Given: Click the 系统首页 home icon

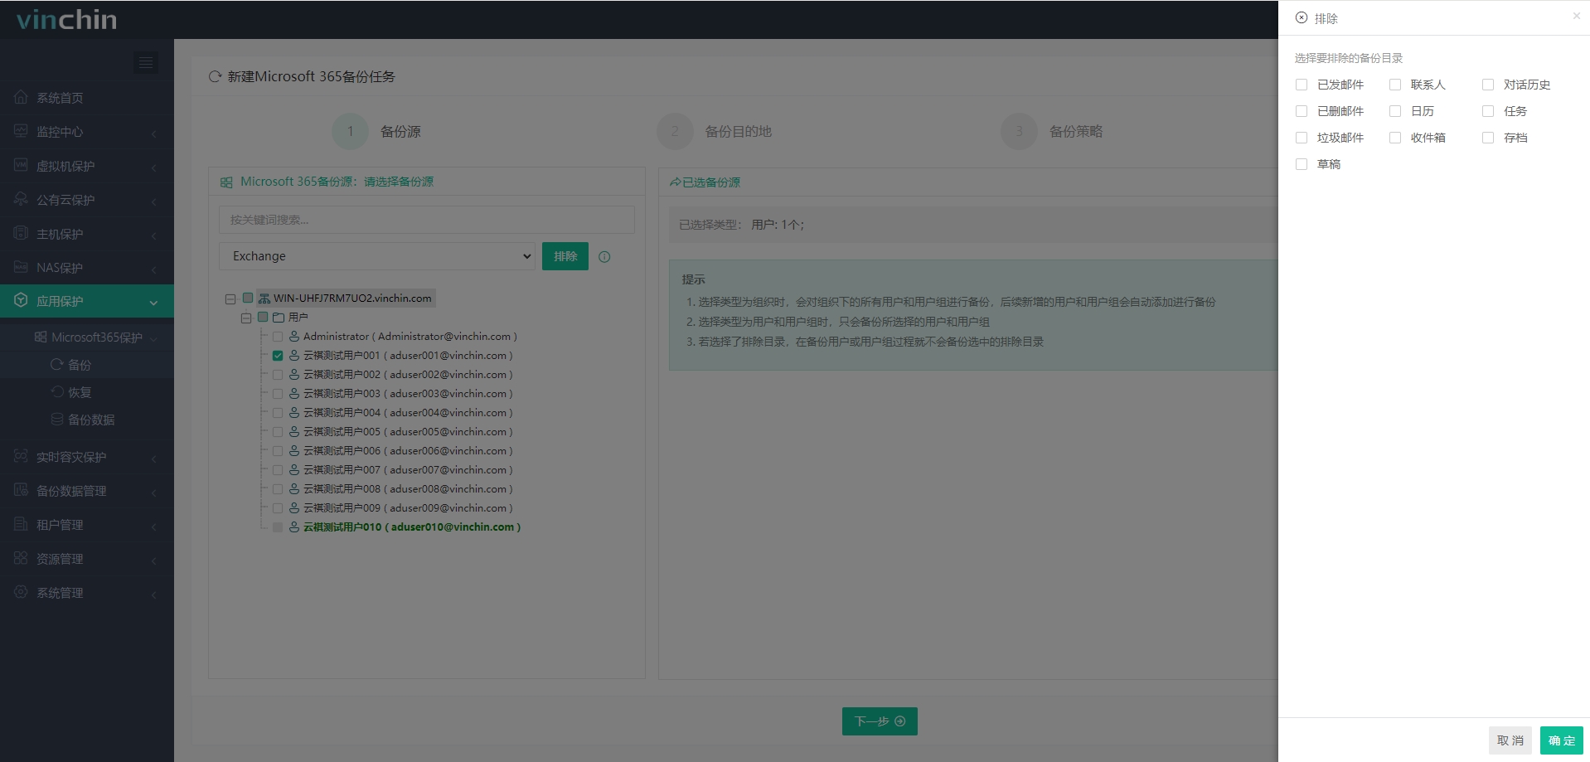Looking at the screenshot, I should pyautogui.click(x=21, y=97).
